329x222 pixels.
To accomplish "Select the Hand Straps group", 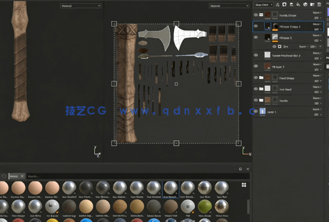I will pyautogui.click(x=288, y=78).
